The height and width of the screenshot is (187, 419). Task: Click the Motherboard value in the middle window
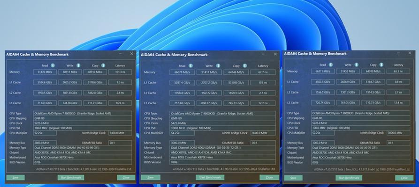pos(222,158)
